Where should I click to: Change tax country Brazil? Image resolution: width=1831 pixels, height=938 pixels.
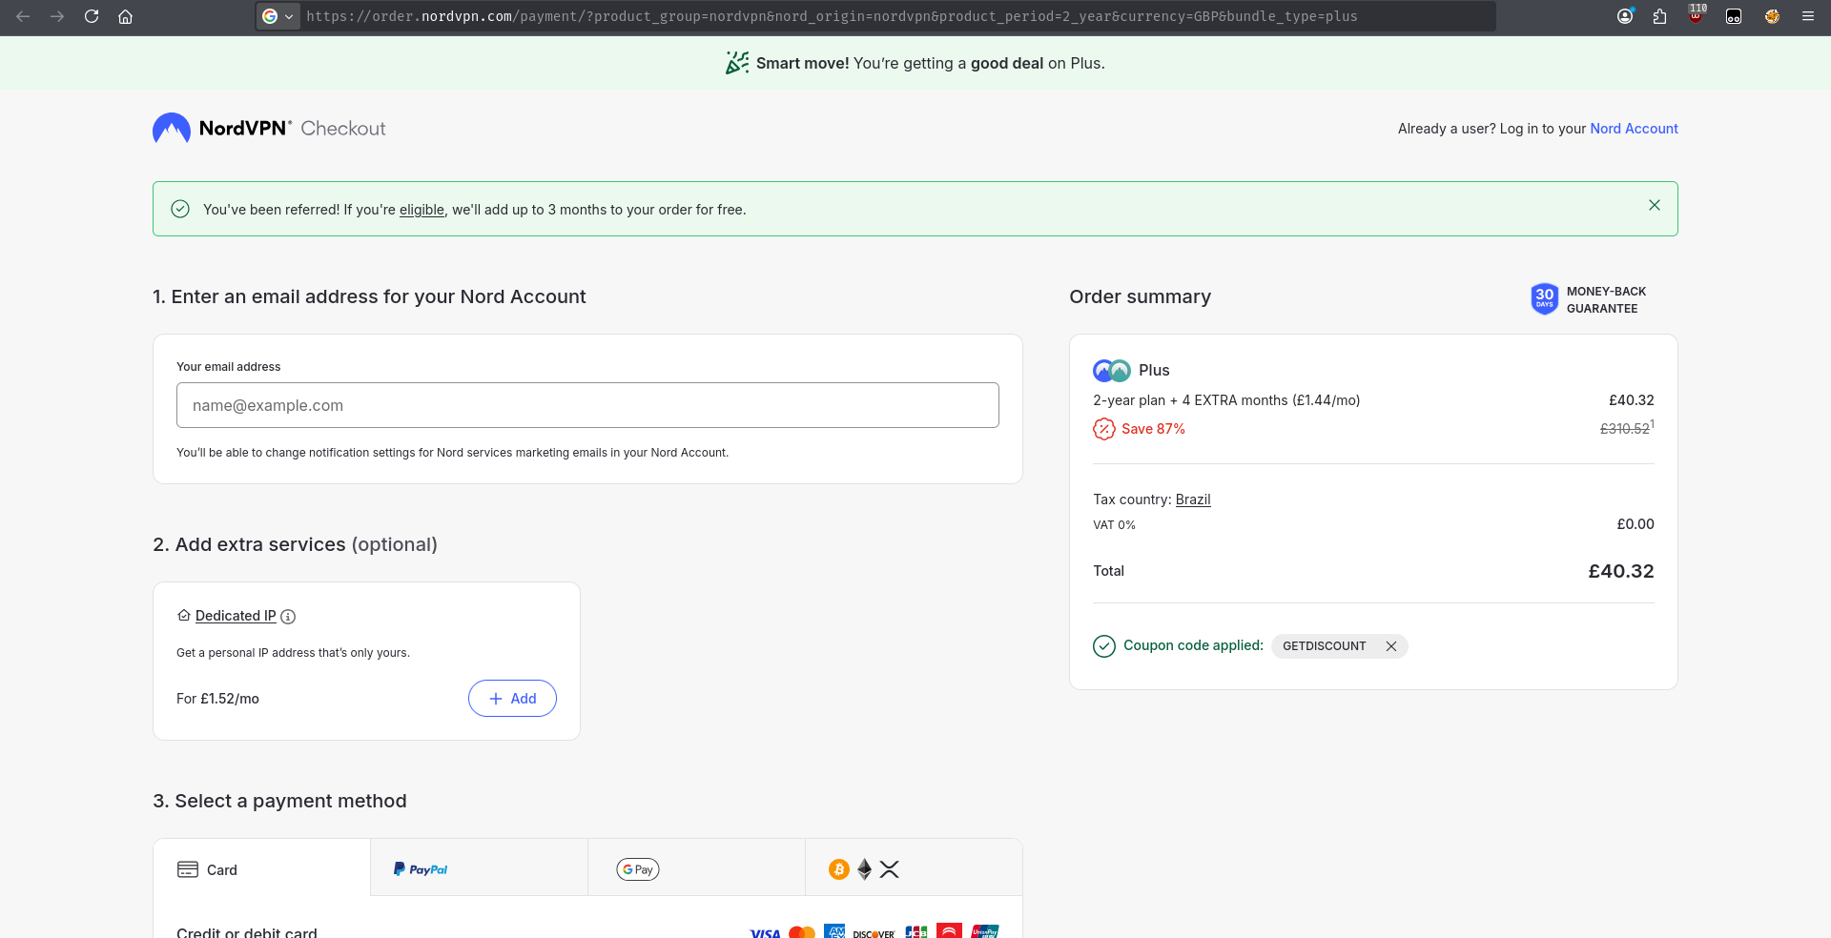pos(1193,500)
